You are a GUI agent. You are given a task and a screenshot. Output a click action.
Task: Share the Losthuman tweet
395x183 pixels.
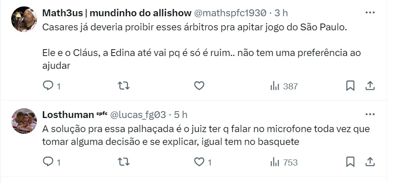(370, 162)
